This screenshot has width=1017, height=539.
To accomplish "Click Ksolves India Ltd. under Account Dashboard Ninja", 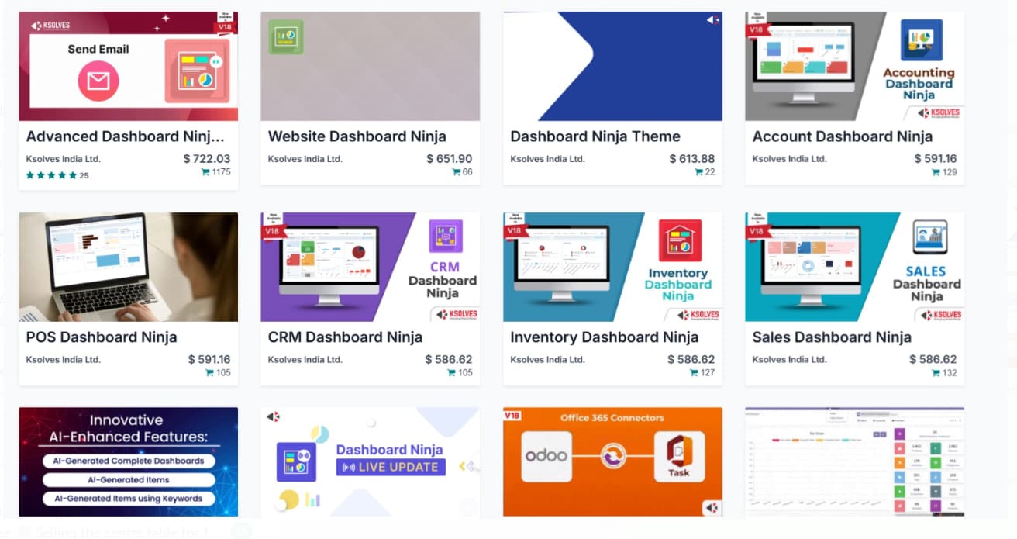I will coord(790,159).
